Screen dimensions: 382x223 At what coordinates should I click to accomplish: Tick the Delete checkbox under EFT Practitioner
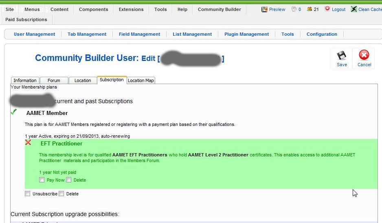(x=69, y=180)
